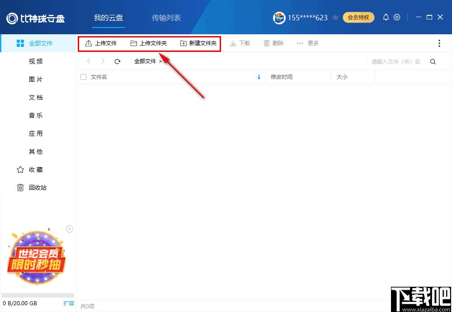The height and width of the screenshot is (312, 452).
Task: Click the Bit Ball cloud disk logo
Action: (35, 18)
